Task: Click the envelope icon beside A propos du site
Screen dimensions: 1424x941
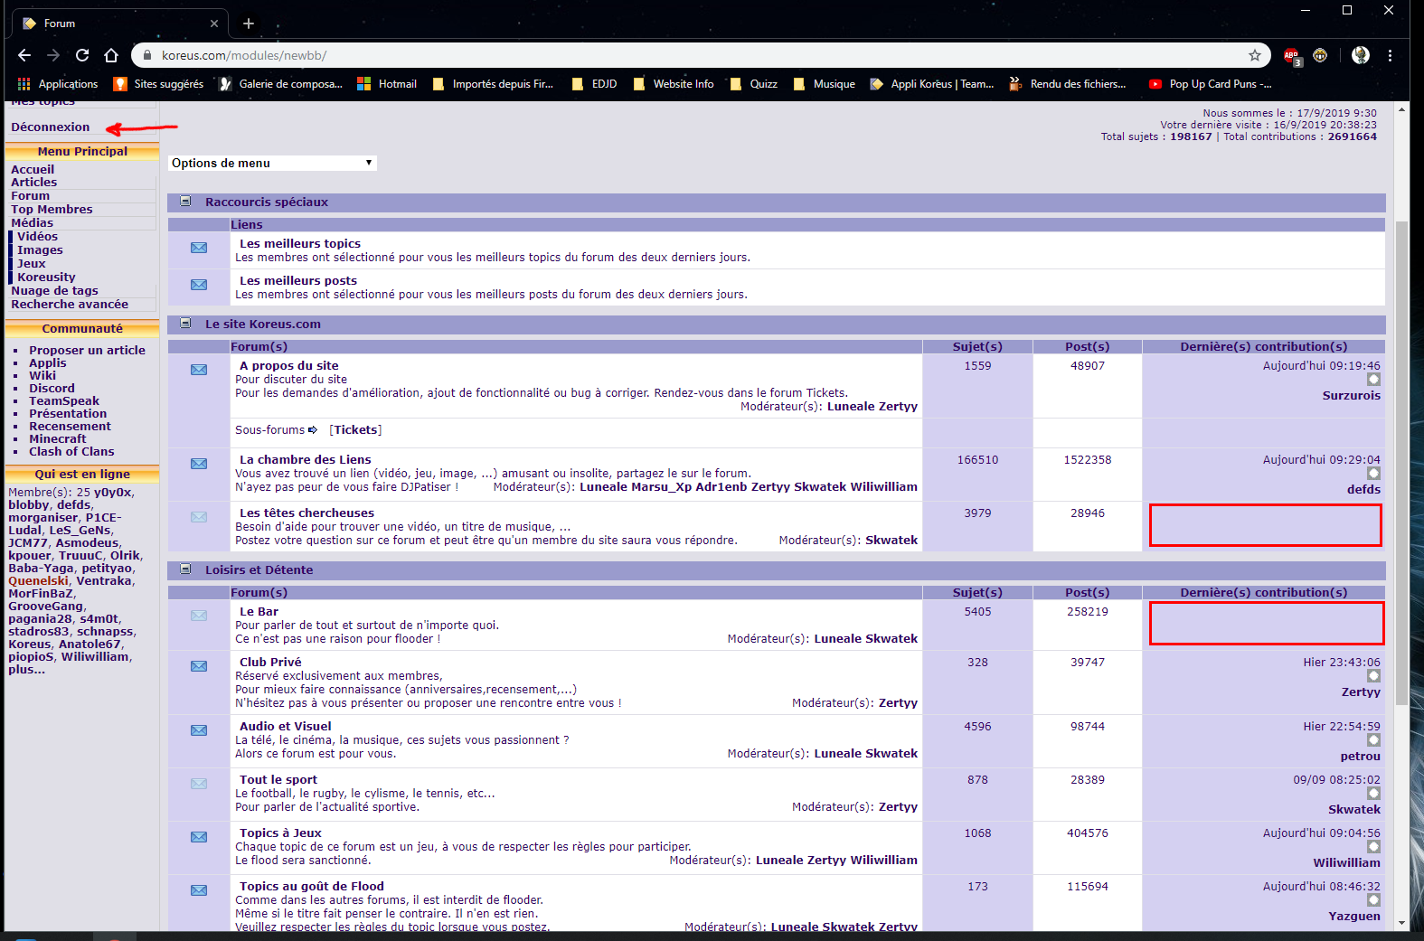Action: [x=199, y=370]
